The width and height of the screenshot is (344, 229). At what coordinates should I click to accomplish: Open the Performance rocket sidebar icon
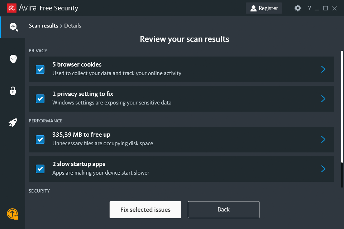tap(13, 123)
